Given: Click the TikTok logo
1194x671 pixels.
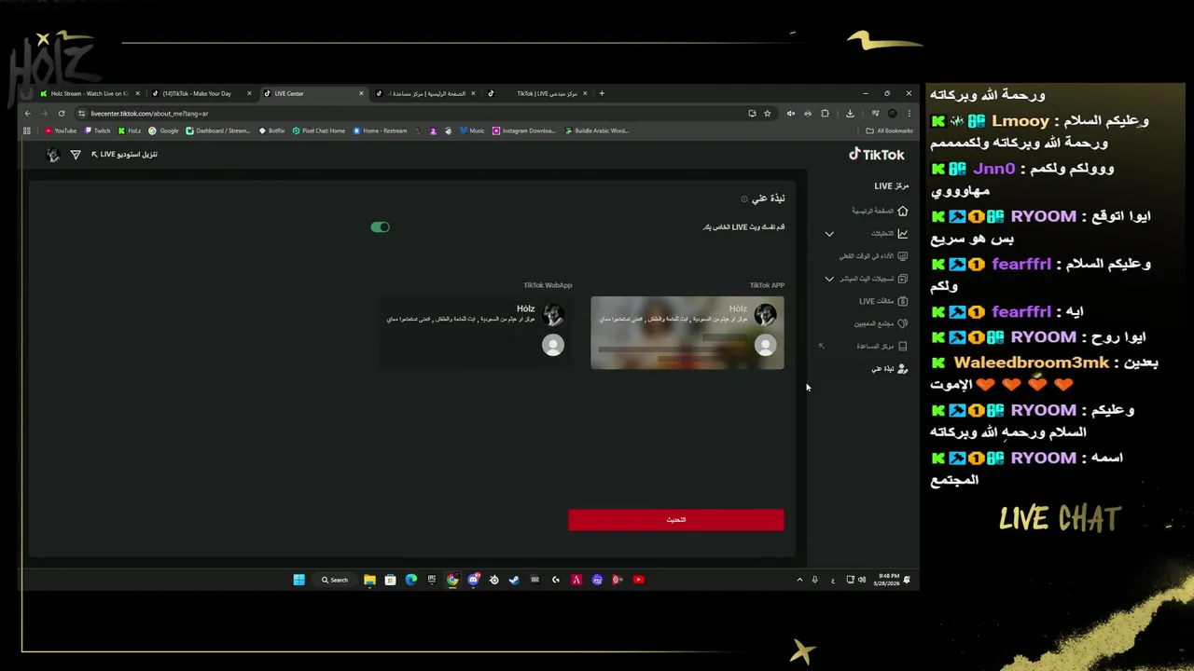Looking at the screenshot, I should 876,154.
